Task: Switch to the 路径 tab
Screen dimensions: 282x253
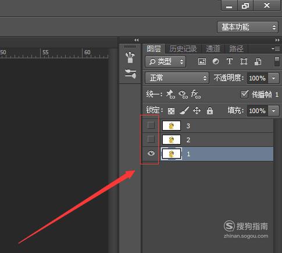Action: coord(236,48)
